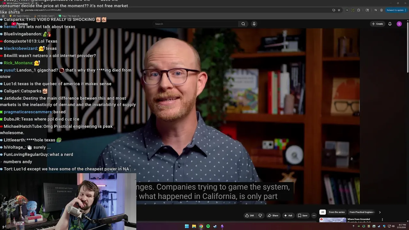Open the purple 'S' account avatar menu
The width and height of the screenshot is (409, 230).
pos(399,24)
